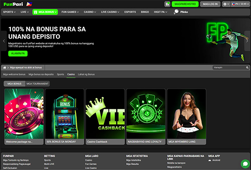Open Self-Exclusion footer link
Viewport: 251px width, 170px height.
tap(10, 168)
